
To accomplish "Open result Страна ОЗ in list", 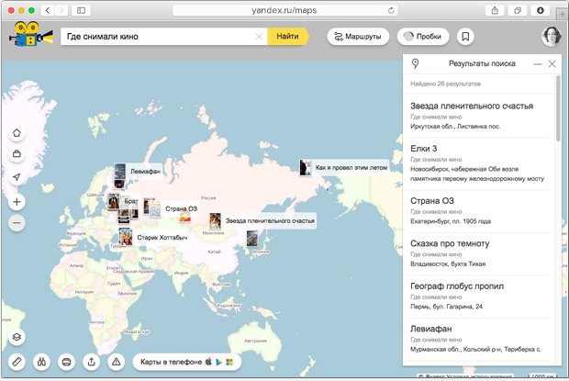I will coord(479,211).
